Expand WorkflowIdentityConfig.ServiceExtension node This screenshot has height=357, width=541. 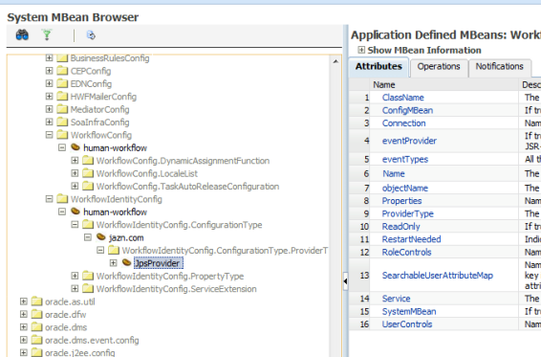click(75, 288)
